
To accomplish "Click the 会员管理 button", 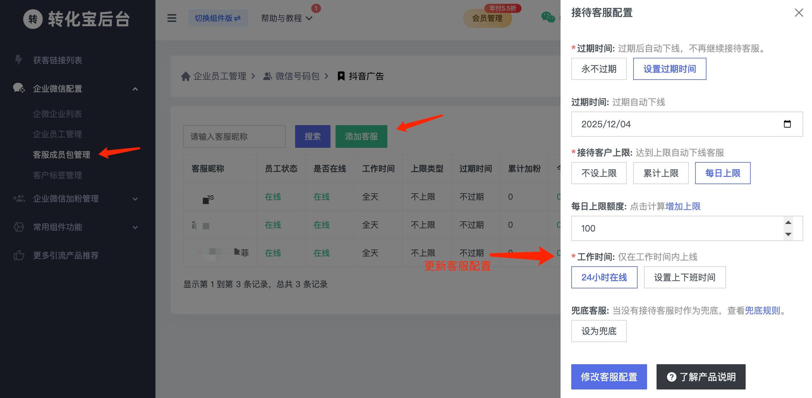I will click(487, 18).
